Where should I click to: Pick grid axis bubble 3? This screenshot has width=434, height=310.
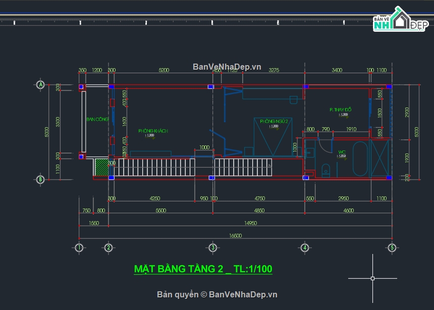213,247
